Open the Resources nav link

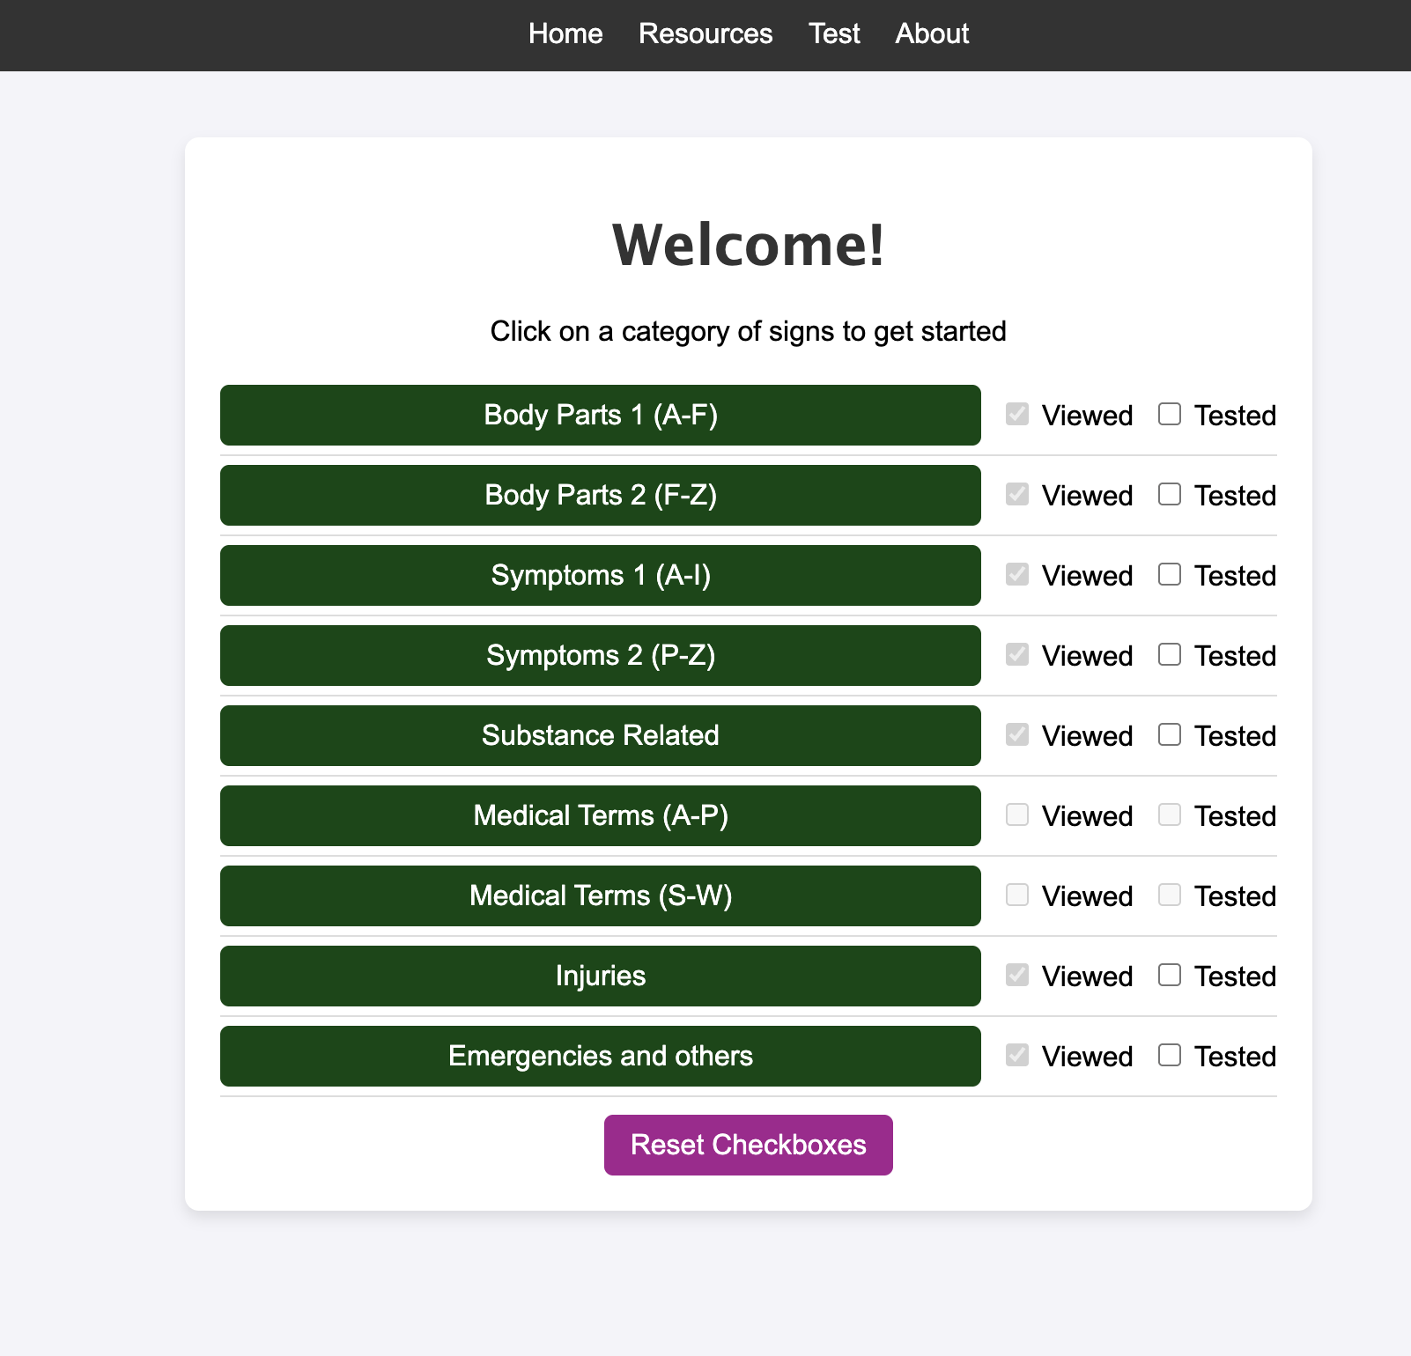(x=705, y=33)
